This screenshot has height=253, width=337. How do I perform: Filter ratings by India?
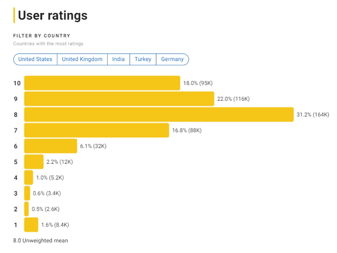tap(118, 59)
